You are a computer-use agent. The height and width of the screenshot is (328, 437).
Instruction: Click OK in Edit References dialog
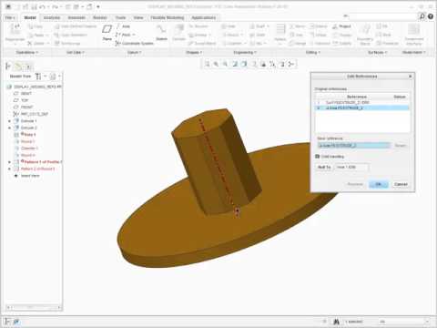379,184
